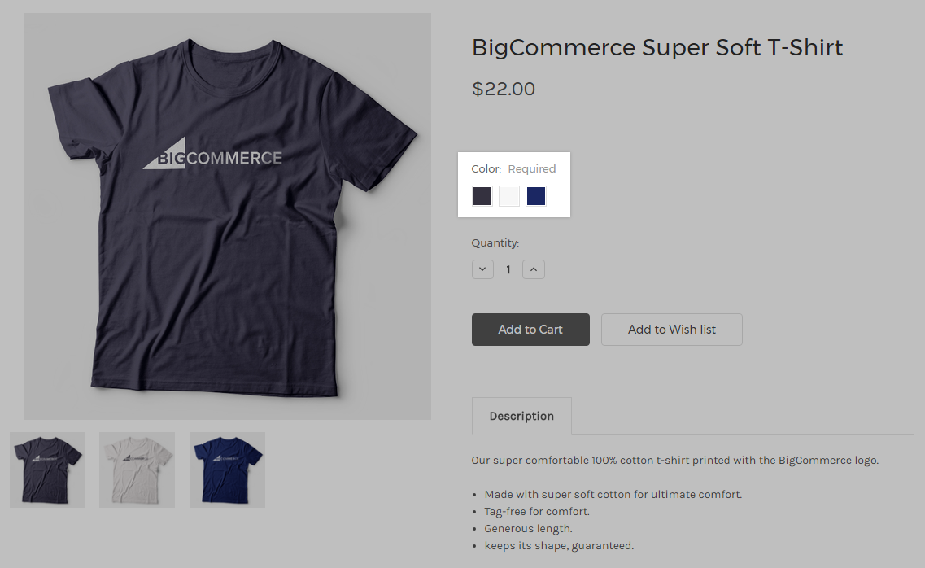The image size is (925, 568).
Task: Click the BigCommerce Super Soft T-Shirt title
Action: pyautogui.click(x=657, y=47)
